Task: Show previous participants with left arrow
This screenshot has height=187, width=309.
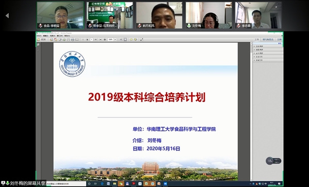Action: [7, 15]
